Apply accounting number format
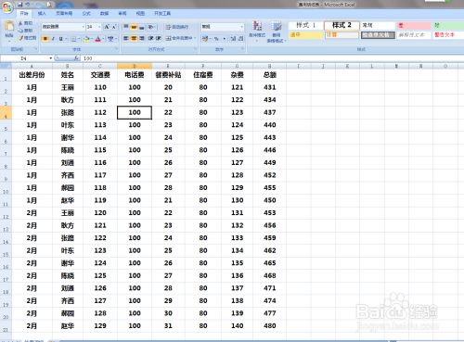This screenshot has width=464, height=342. pyautogui.click(x=204, y=38)
